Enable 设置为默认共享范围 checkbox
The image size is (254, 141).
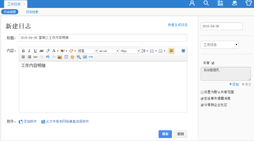202,92
